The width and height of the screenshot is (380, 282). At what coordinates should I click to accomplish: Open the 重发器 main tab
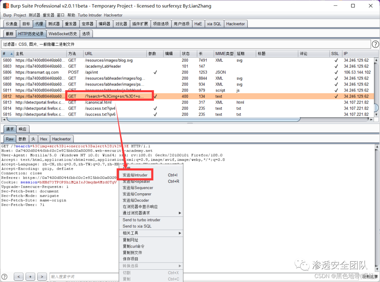pos(70,24)
